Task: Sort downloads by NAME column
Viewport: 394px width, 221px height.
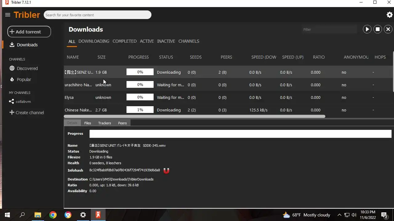Action: [73, 57]
